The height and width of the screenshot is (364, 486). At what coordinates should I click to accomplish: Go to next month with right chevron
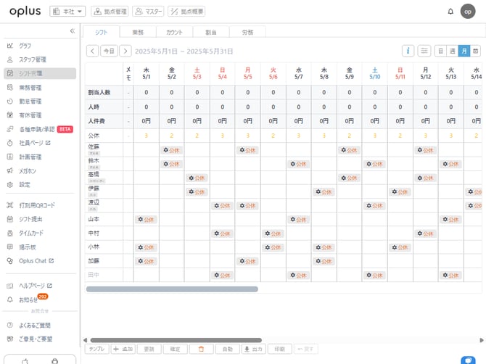[125, 51]
